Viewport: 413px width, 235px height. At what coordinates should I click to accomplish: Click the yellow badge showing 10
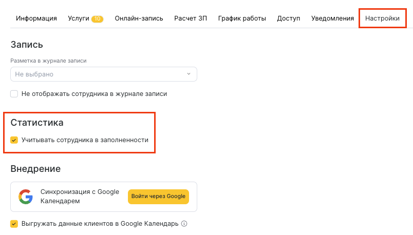[97, 19]
